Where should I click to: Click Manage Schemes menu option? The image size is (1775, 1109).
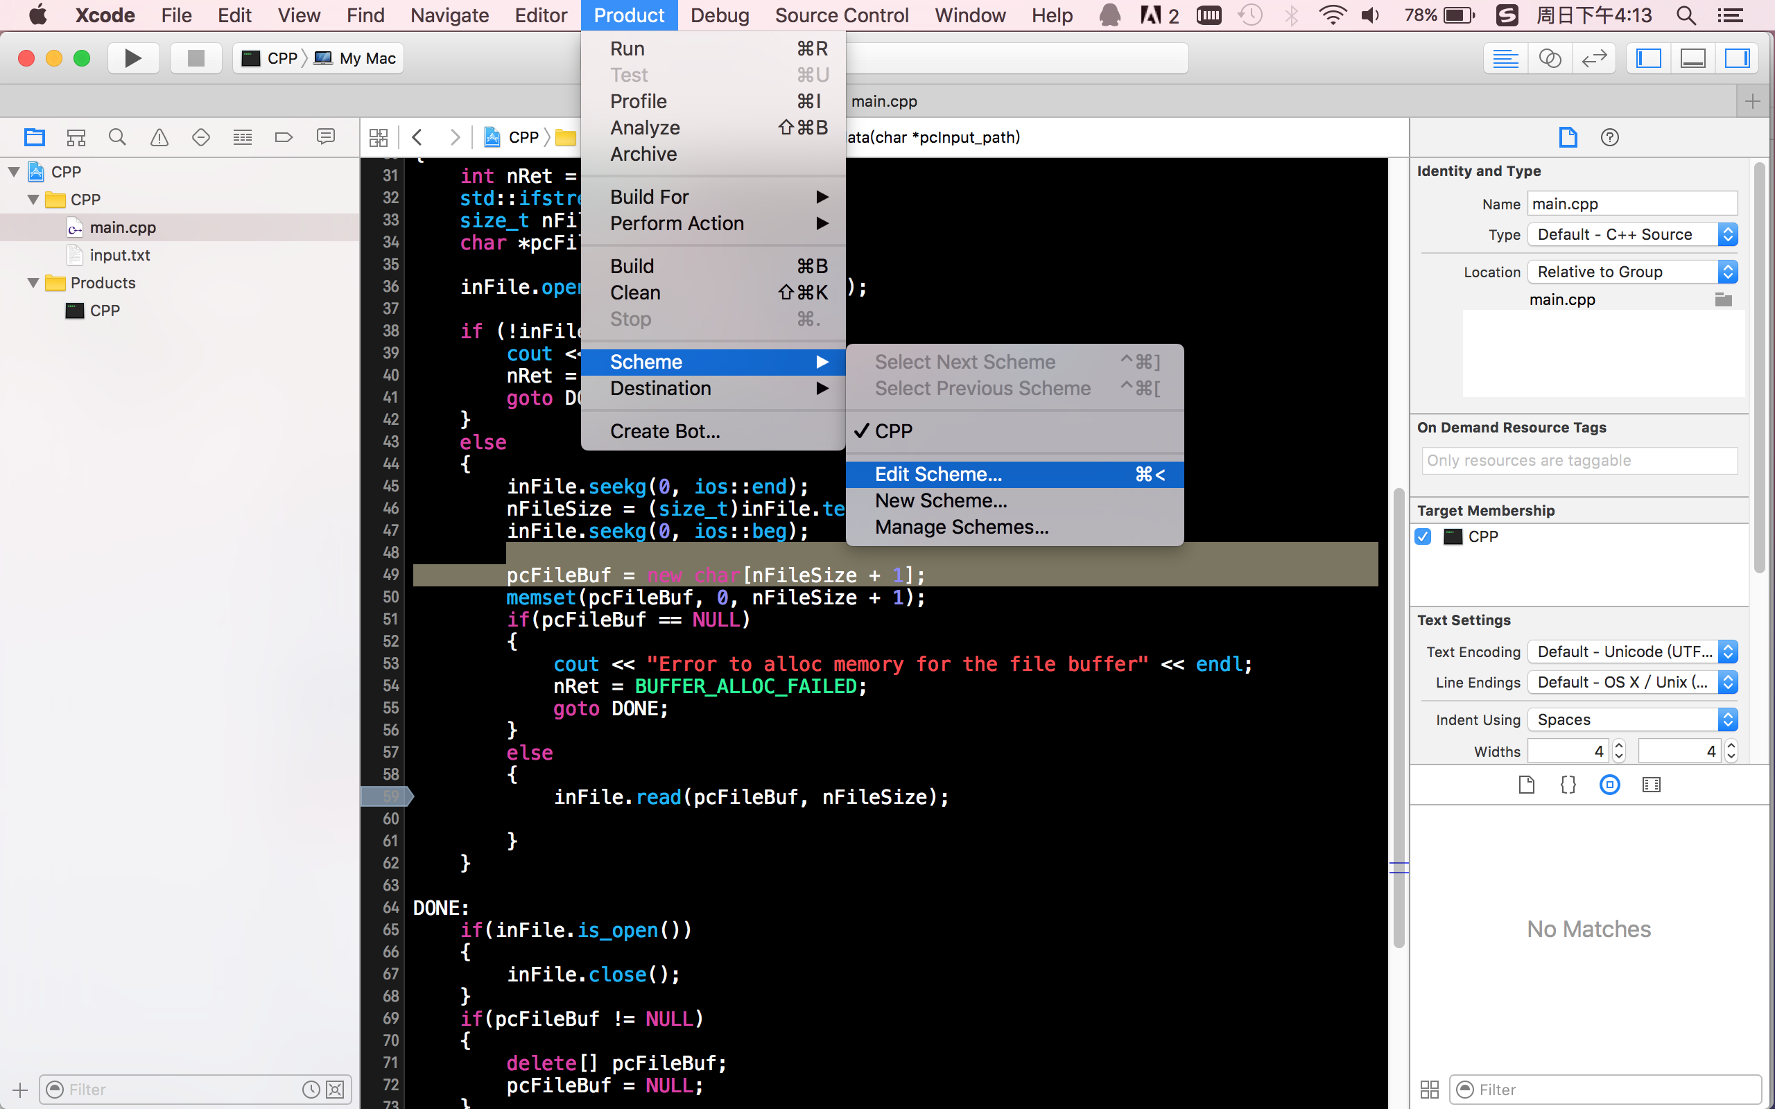[x=962, y=526]
